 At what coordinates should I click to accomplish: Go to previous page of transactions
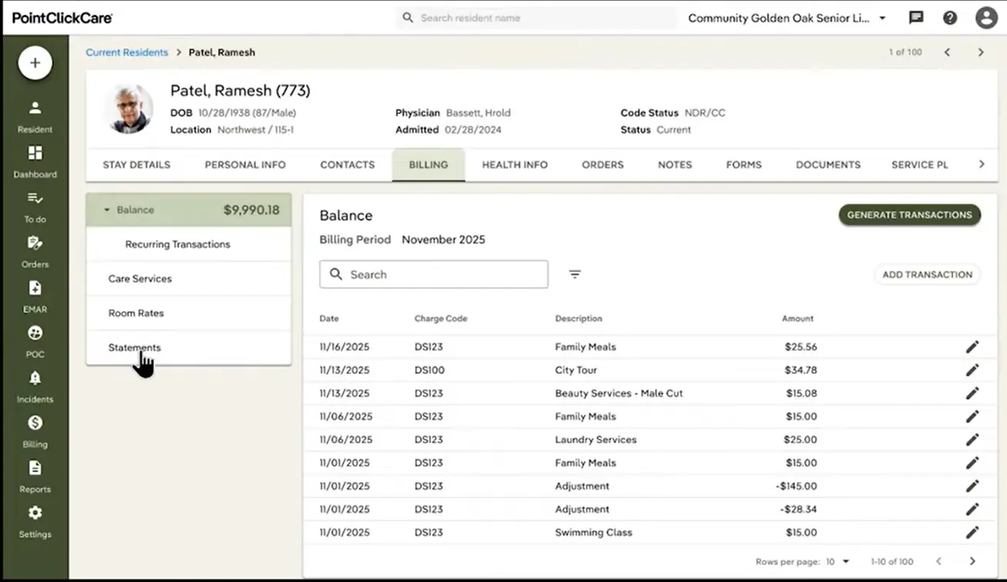click(939, 561)
